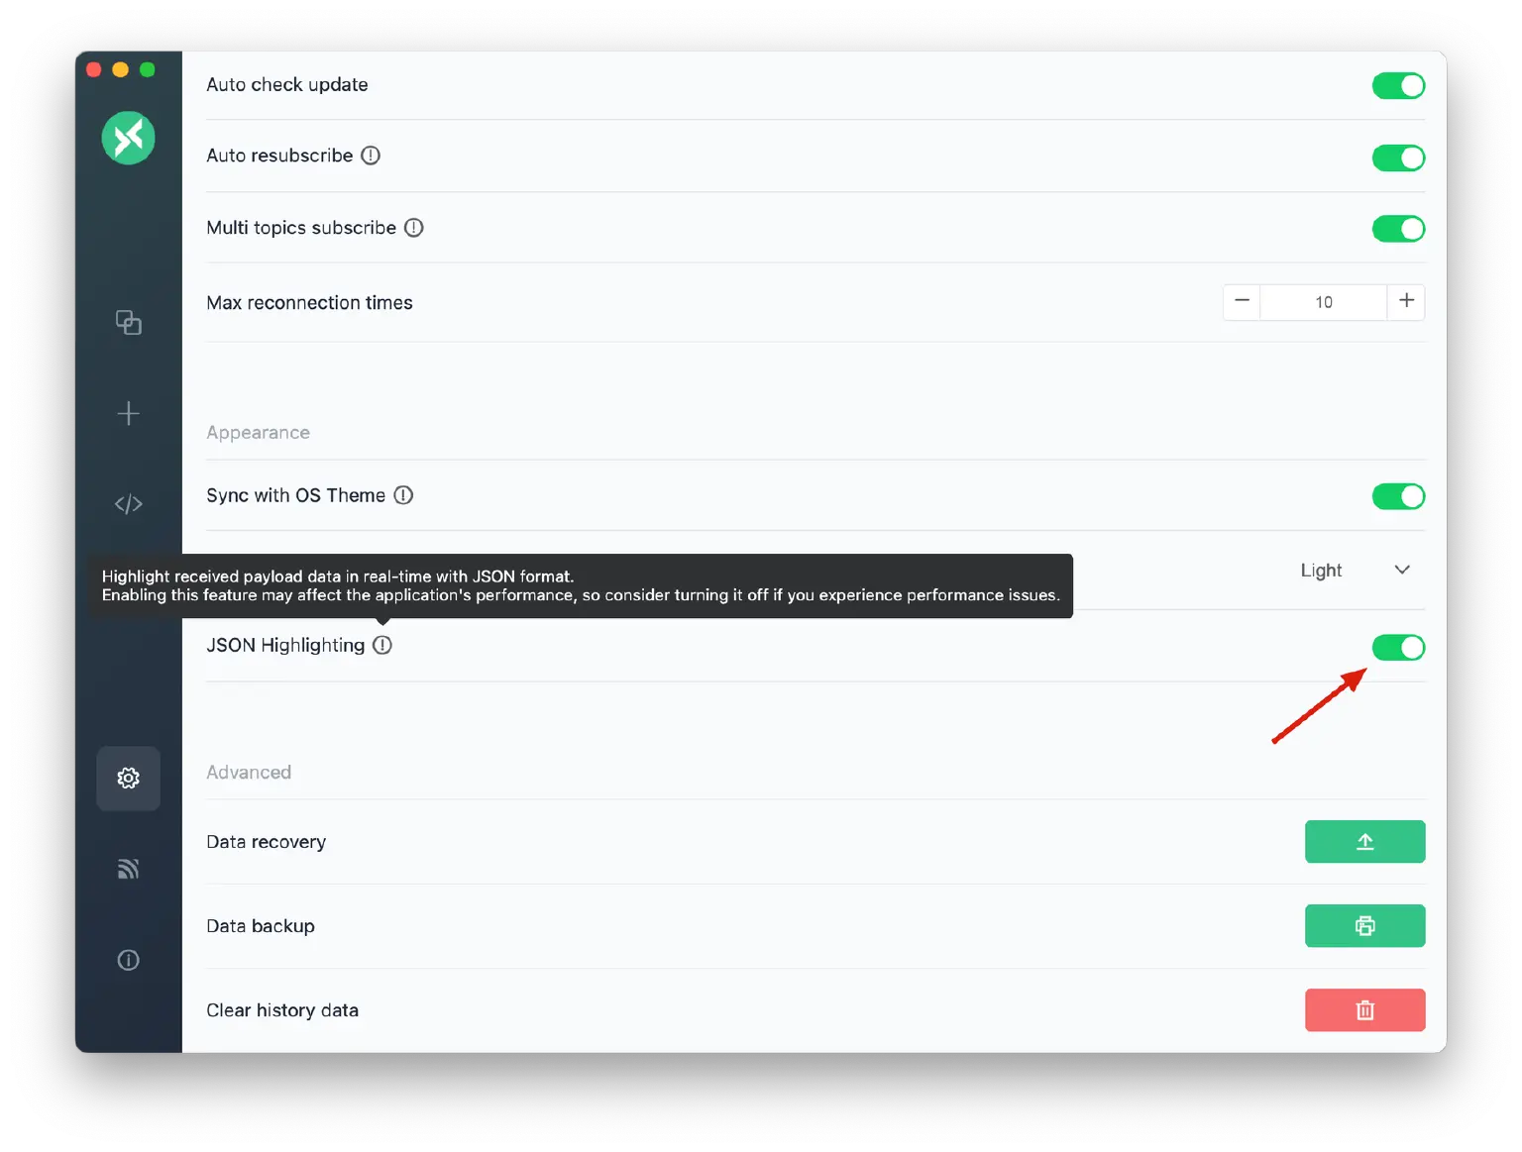Disable the Auto check update toggle
This screenshot has width=1522, height=1152.
point(1397,86)
